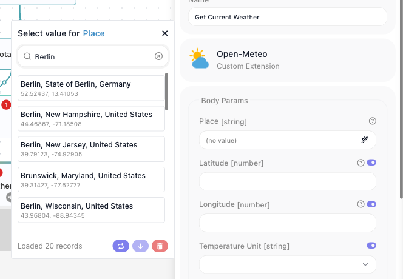Select Berlin, New Hampshire, United States
Screen dimensions: 403x279
click(91, 118)
